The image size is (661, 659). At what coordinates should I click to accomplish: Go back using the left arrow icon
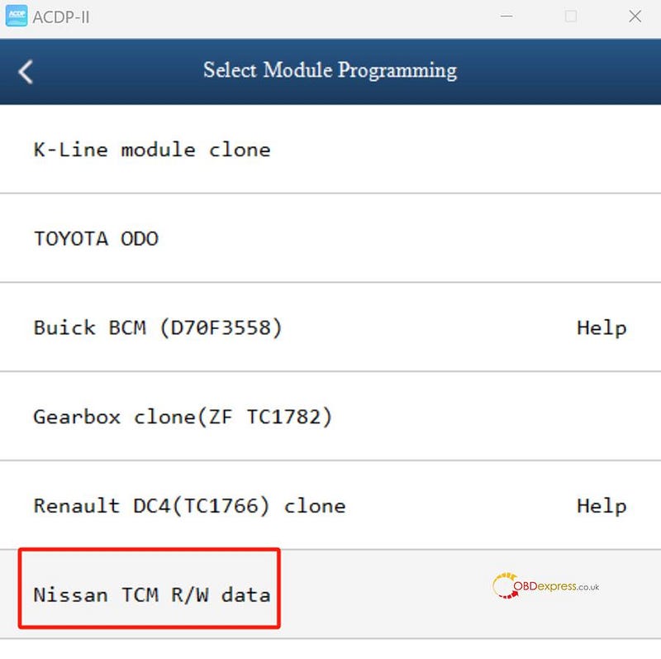[x=26, y=72]
